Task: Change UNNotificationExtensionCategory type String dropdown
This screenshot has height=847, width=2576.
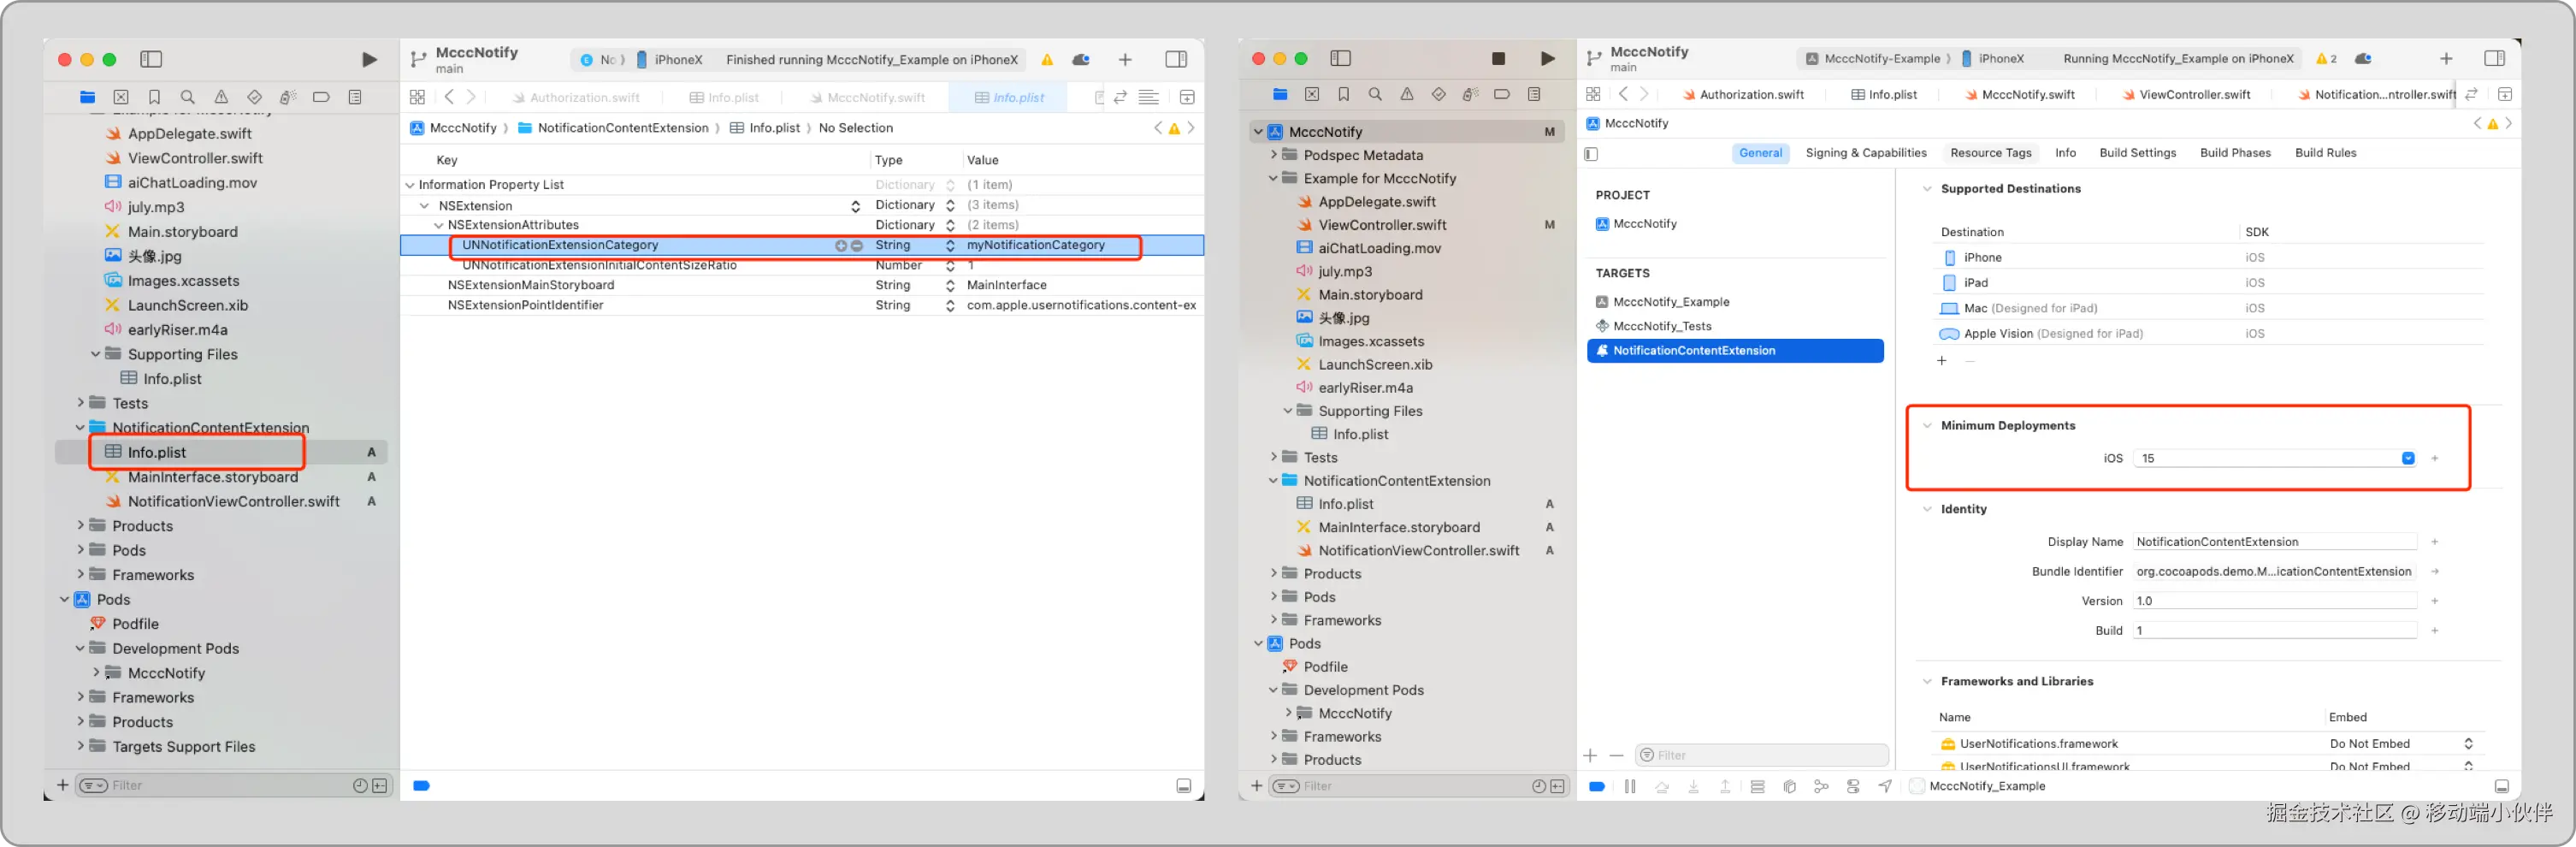Action: tap(949, 246)
